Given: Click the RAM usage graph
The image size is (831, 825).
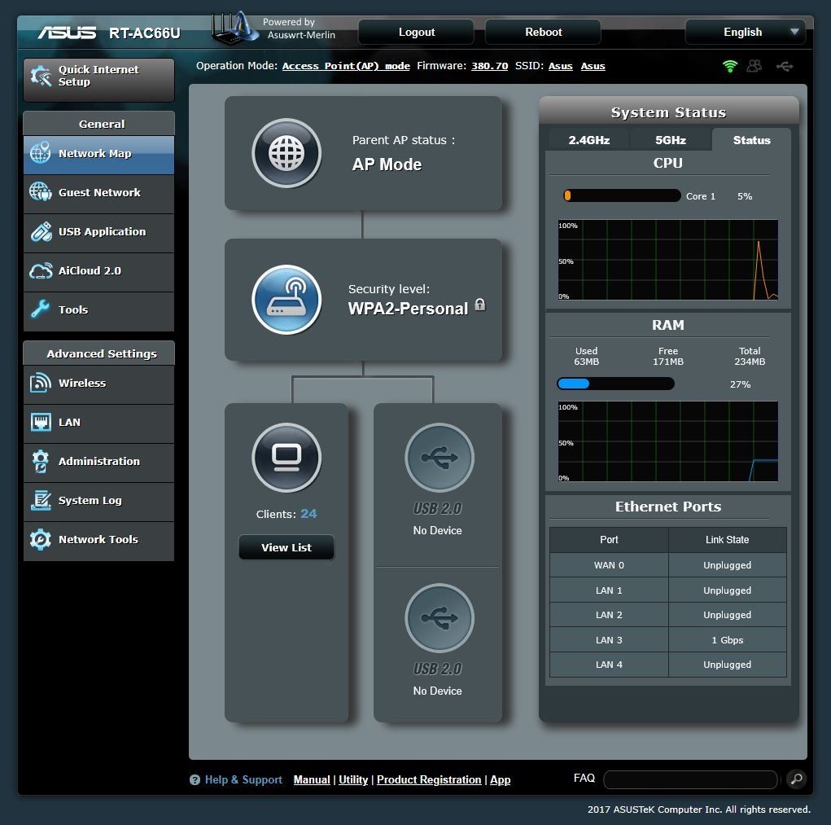Looking at the screenshot, I should pyautogui.click(x=667, y=441).
